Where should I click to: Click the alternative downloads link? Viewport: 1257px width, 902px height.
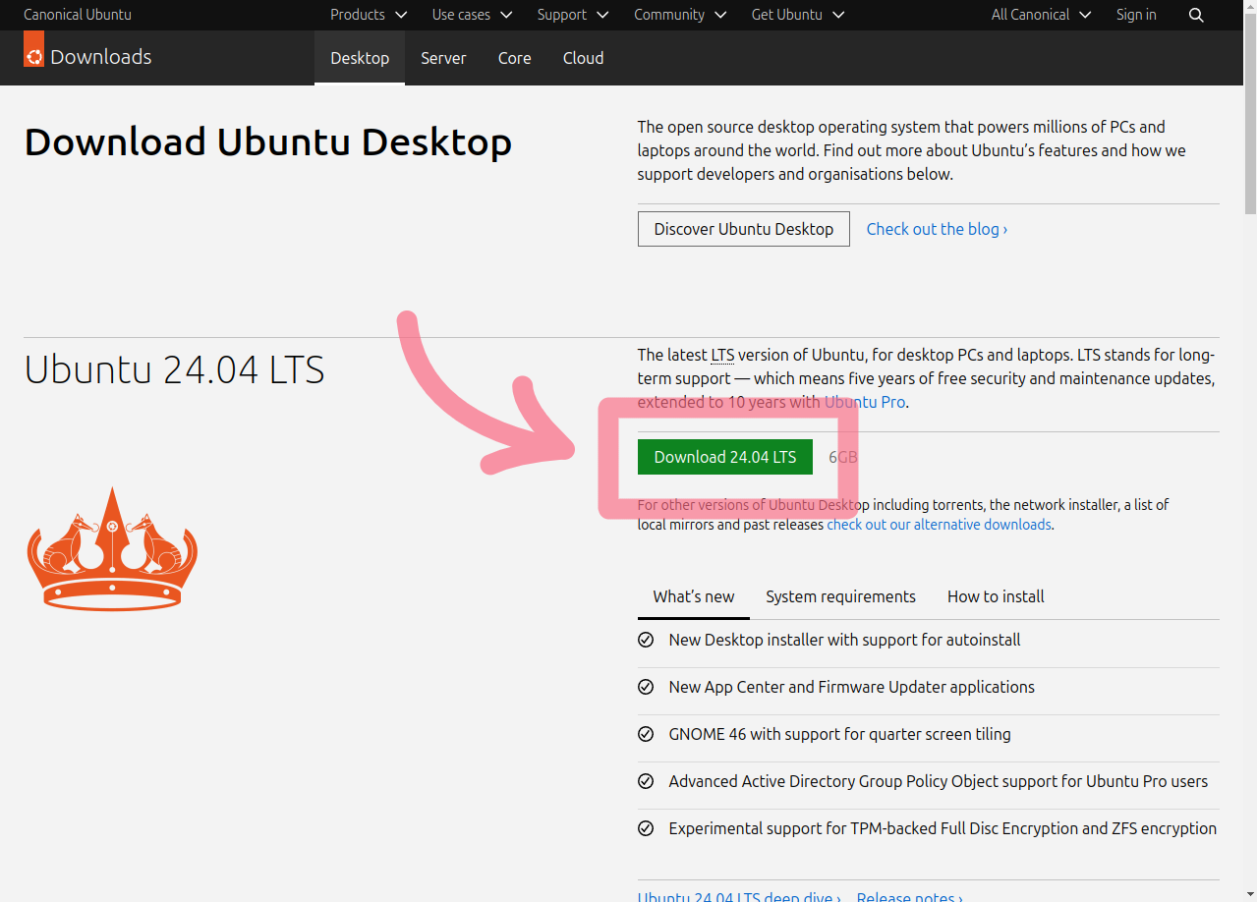pyautogui.click(x=939, y=525)
